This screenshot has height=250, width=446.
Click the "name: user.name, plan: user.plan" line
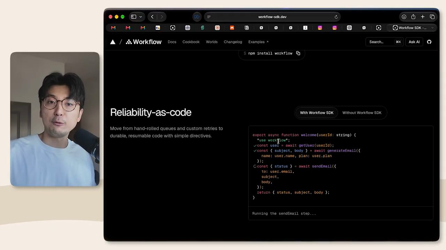(x=297, y=156)
